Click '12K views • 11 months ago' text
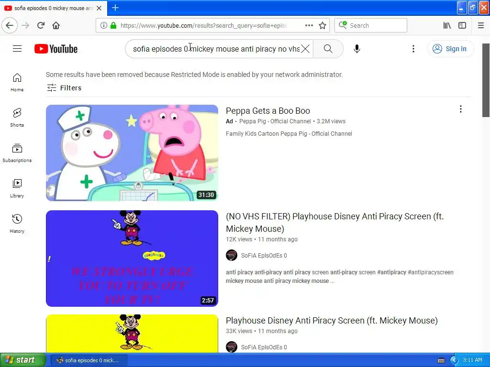Viewport: 490px width, 367px height. click(x=262, y=239)
